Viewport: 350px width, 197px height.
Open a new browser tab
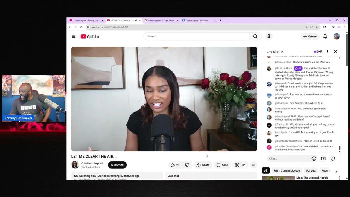(x=221, y=20)
